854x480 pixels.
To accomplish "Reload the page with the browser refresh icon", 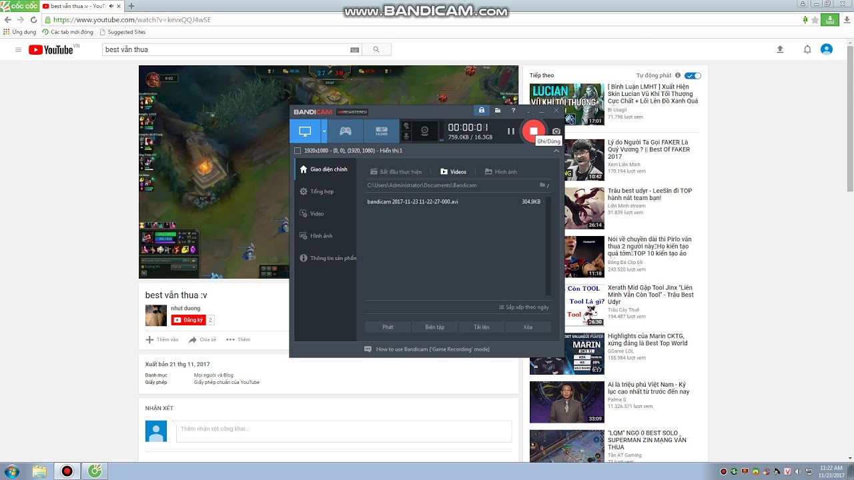I will tap(33, 20).
